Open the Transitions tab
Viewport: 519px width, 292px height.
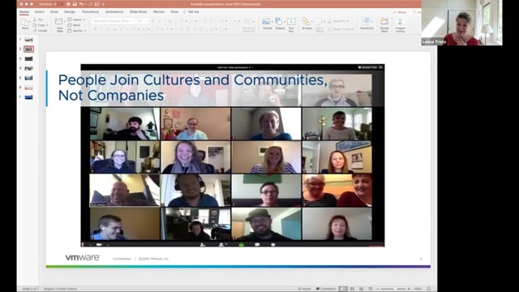coord(90,11)
